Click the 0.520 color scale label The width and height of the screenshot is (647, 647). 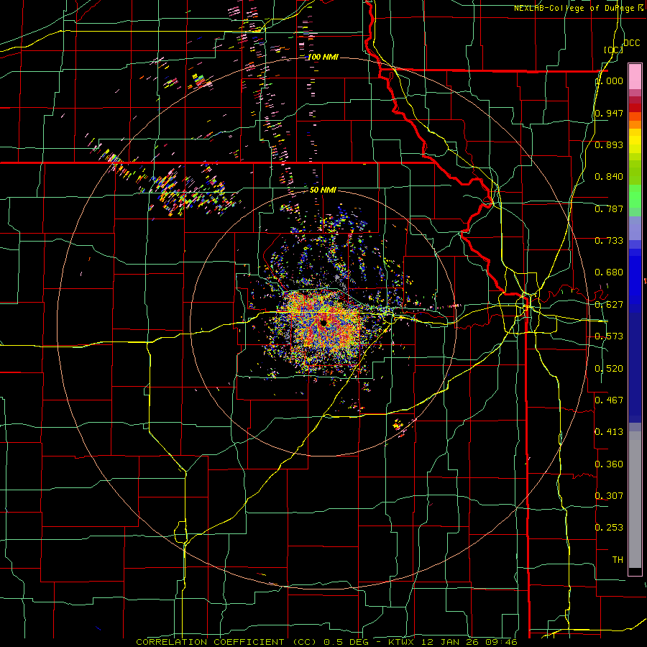click(x=609, y=369)
